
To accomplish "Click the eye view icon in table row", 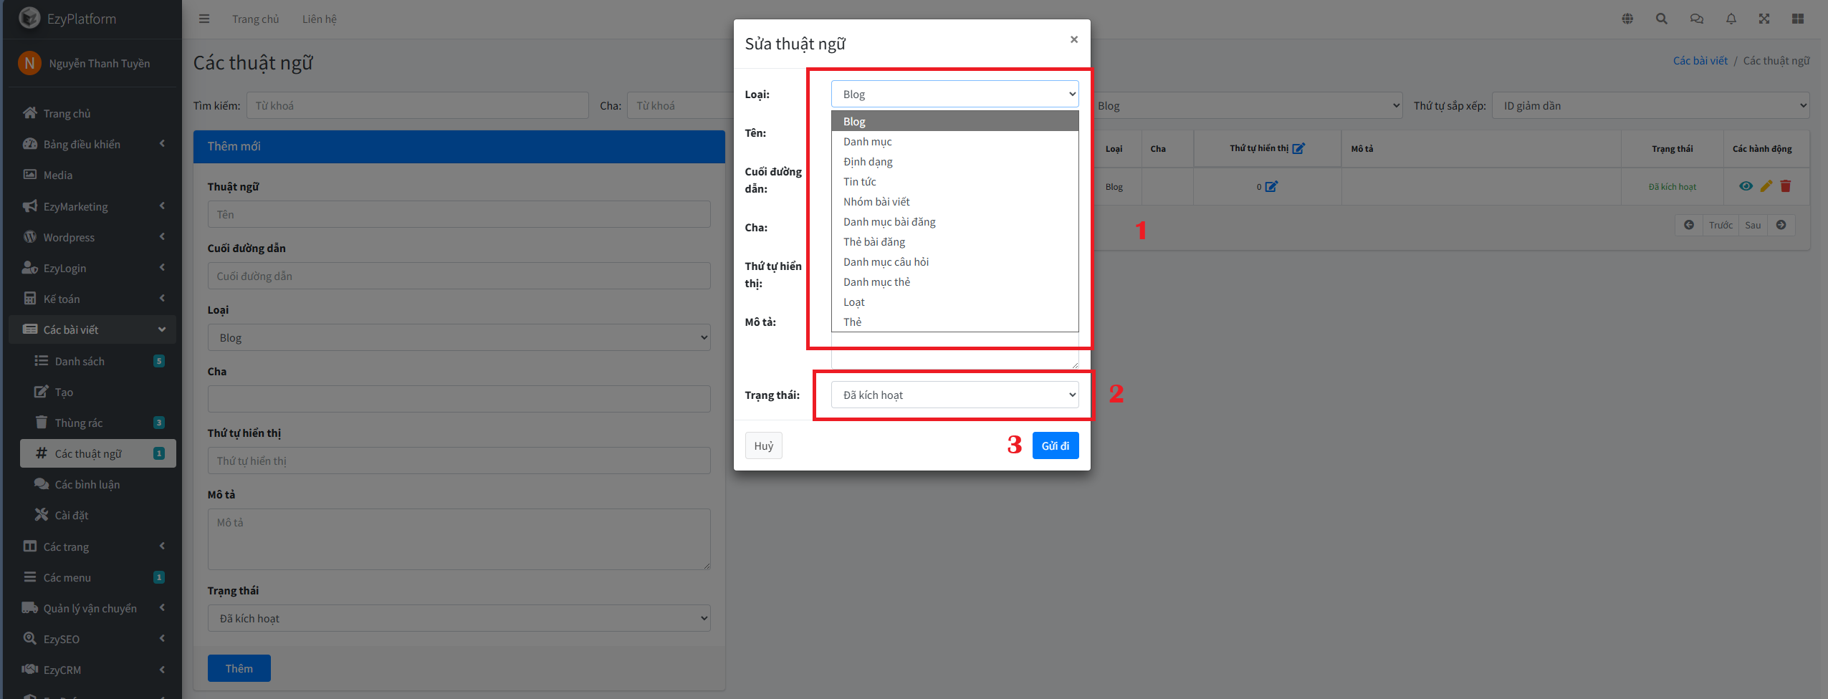I will click(1746, 186).
